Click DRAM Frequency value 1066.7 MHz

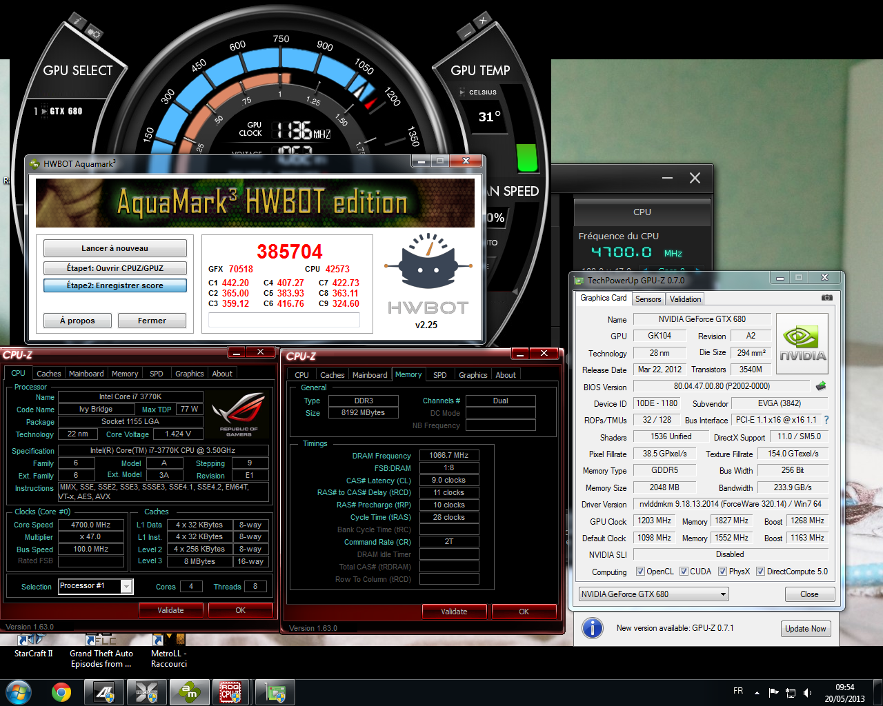(449, 455)
